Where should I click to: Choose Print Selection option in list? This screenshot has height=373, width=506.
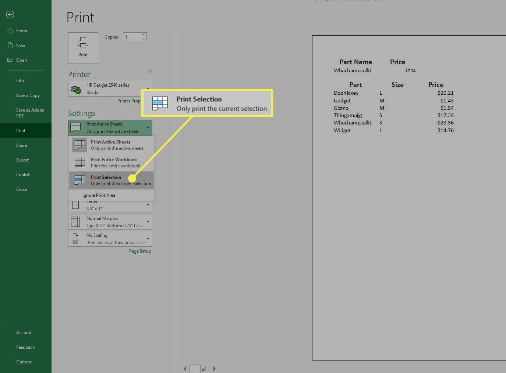coord(112,180)
